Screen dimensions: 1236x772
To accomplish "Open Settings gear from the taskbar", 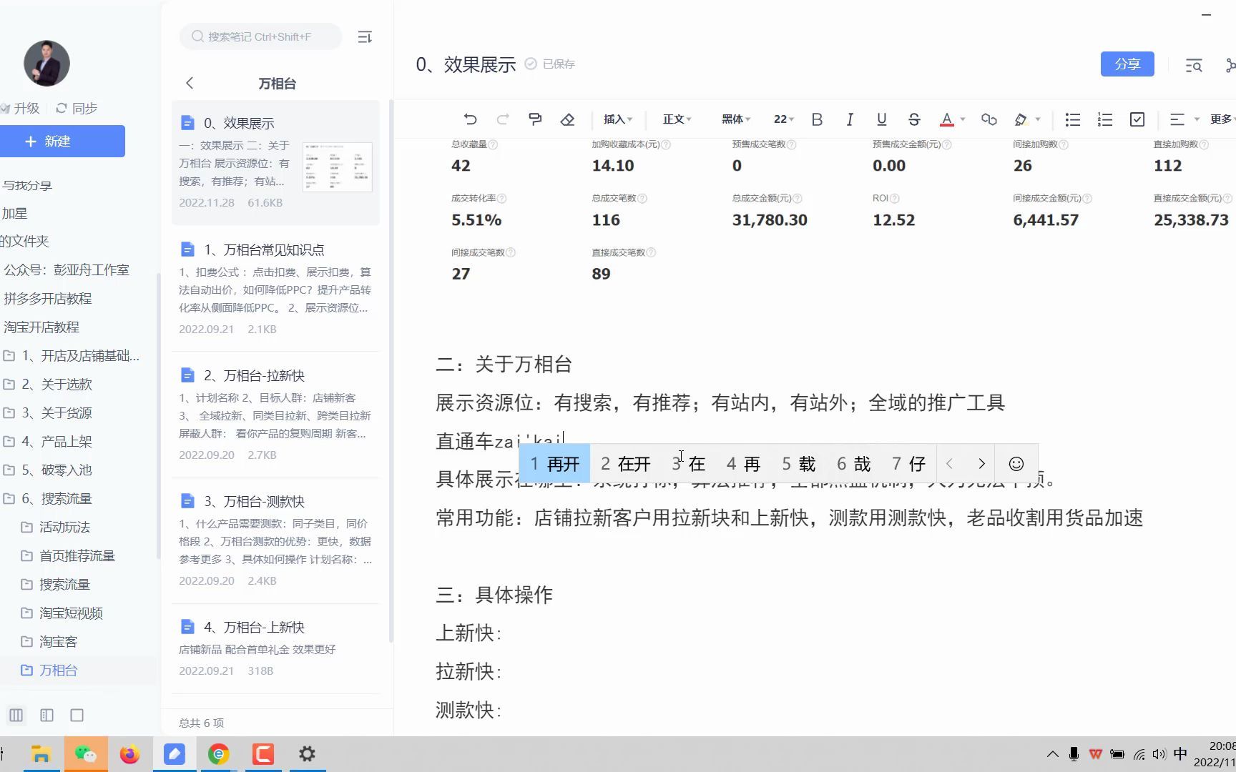I will [x=307, y=754].
